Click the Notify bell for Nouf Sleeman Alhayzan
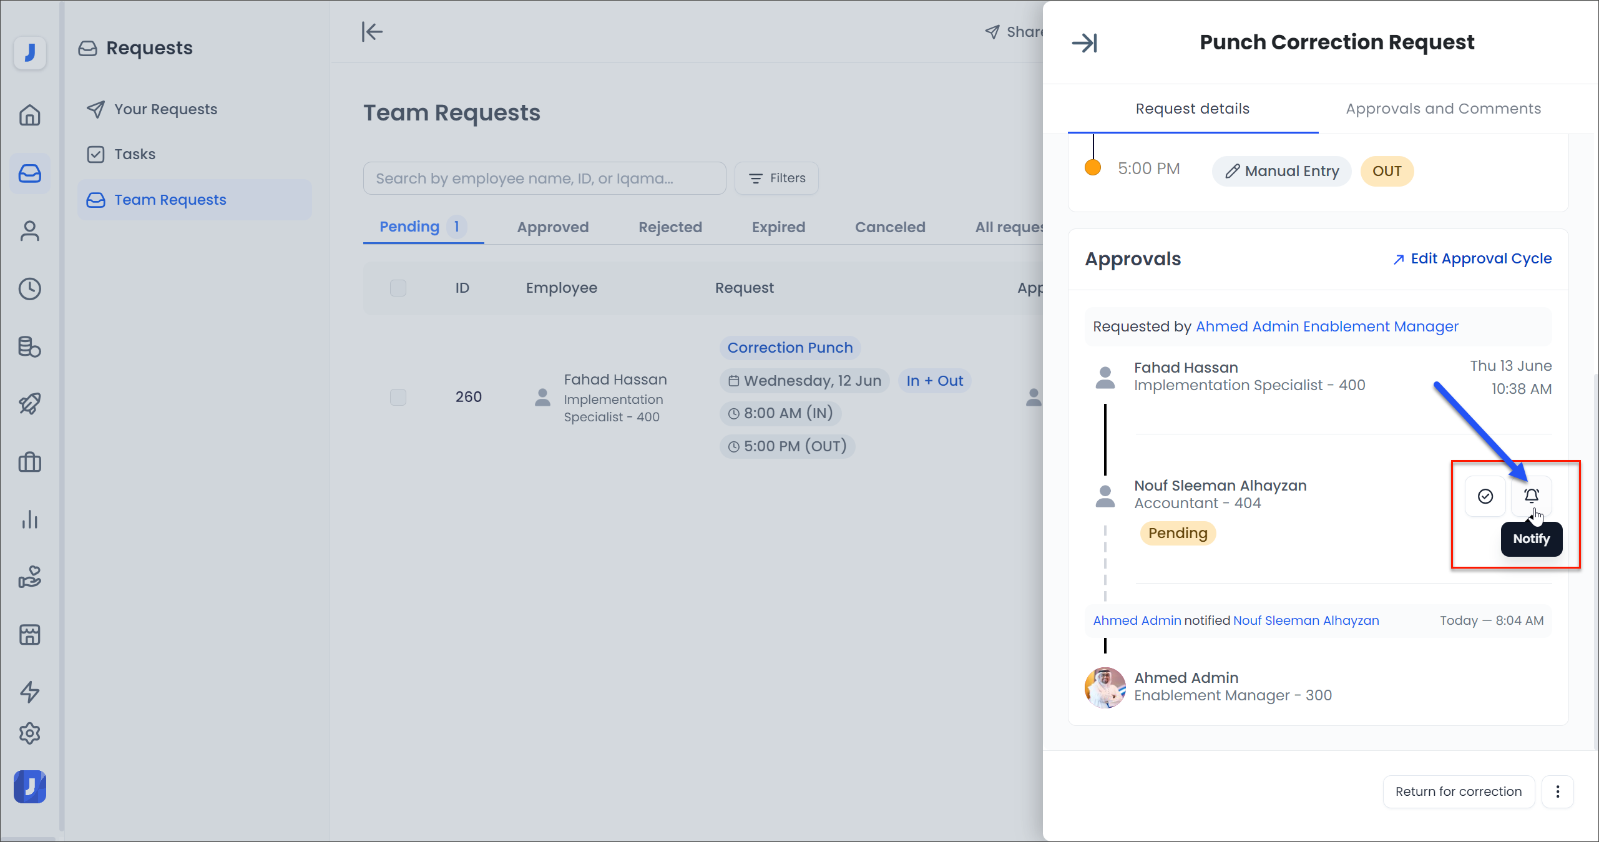Image resolution: width=1599 pixels, height=842 pixels. pos(1532,496)
